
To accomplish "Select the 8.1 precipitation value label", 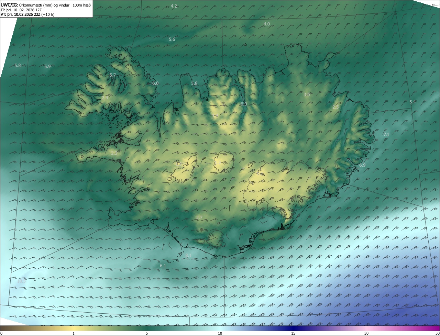I will click(188, 256).
